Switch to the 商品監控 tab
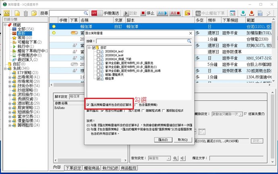Screen dimensions: 278x174 click(x=129, y=168)
